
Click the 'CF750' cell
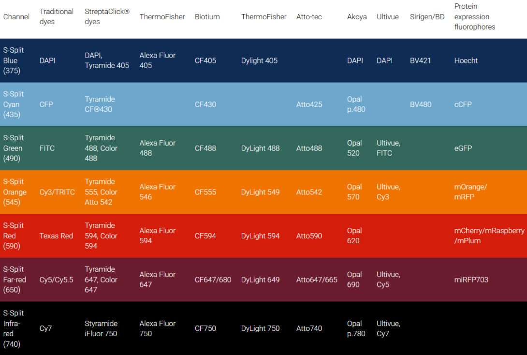205,328
